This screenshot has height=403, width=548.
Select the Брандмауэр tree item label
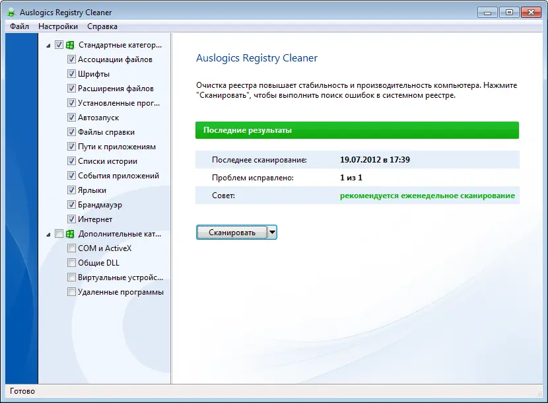click(x=100, y=205)
